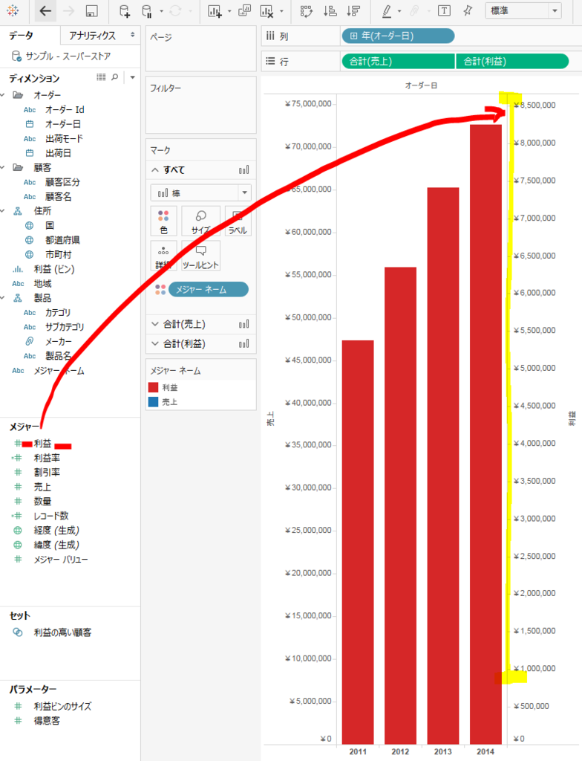This screenshot has height=761, width=582.
Task: Save the workbook with the disk icon
Action: (x=91, y=10)
